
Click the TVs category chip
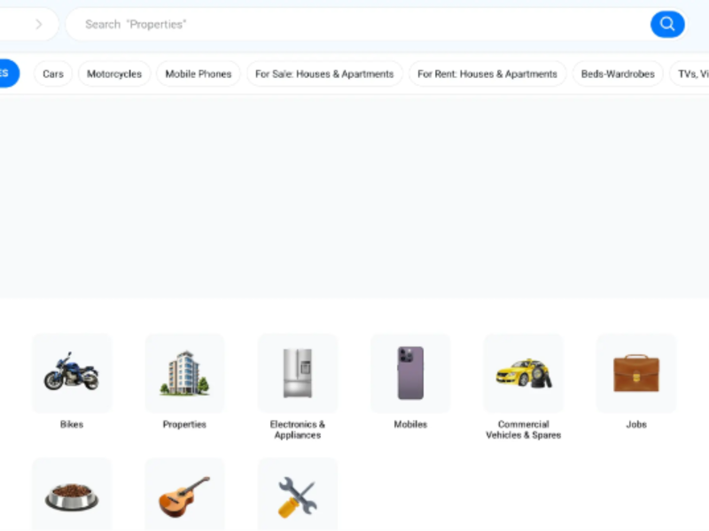[691, 73]
